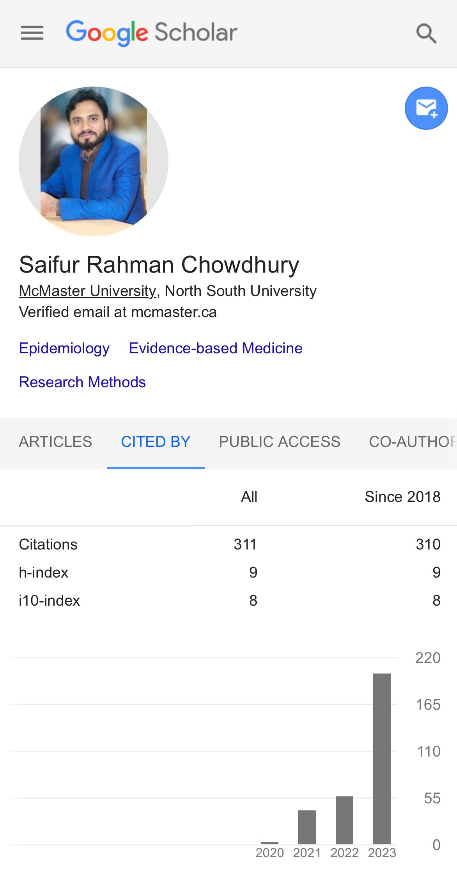This screenshot has height=888, width=457.
Task: Select the Cited By tab
Action: [x=156, y=442]
